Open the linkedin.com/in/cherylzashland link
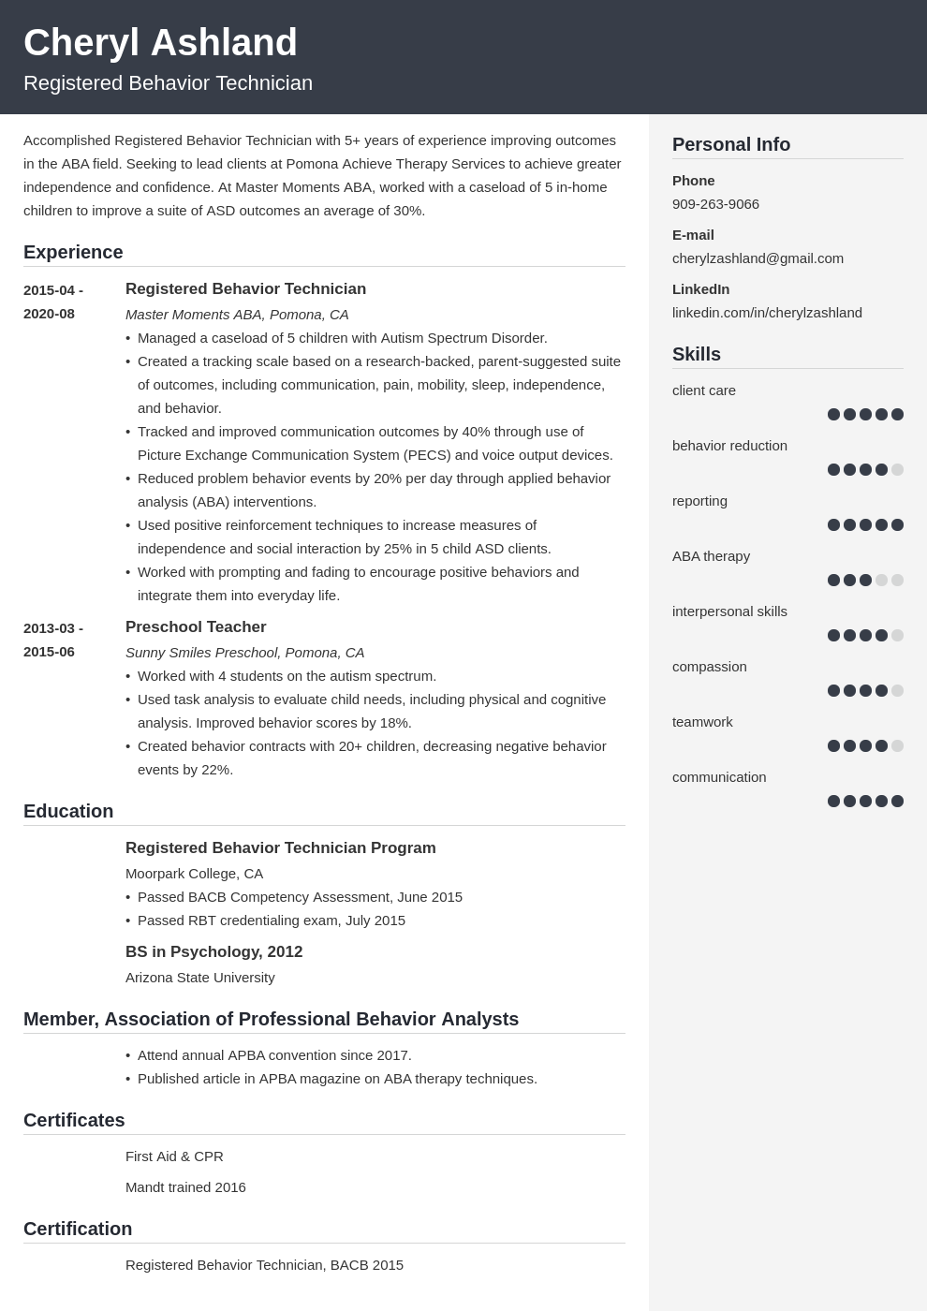Viewport: 927px width, 1311px height. pyautogui.click(x=767, y=313)
